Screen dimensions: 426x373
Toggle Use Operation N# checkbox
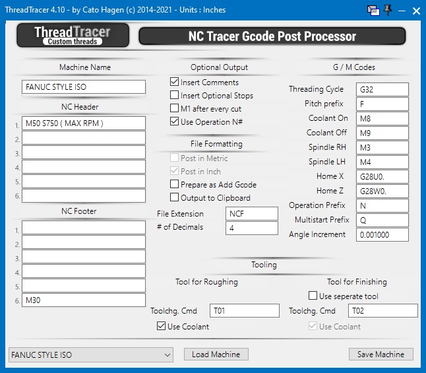[175, 121]
